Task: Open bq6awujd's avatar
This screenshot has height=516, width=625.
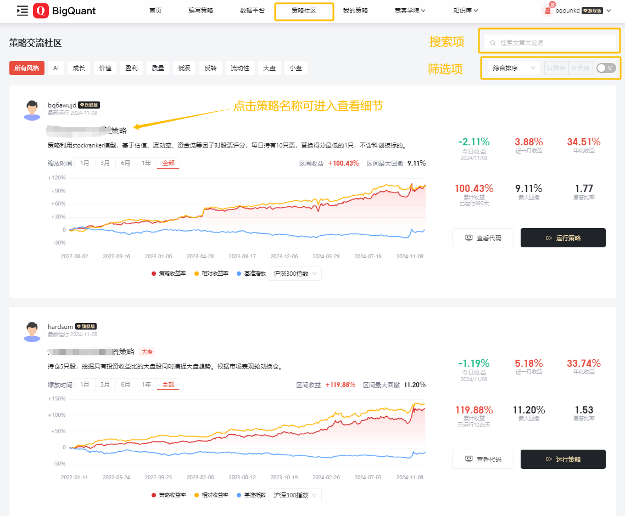Action: pyautogui.click(x=32, y=108)
